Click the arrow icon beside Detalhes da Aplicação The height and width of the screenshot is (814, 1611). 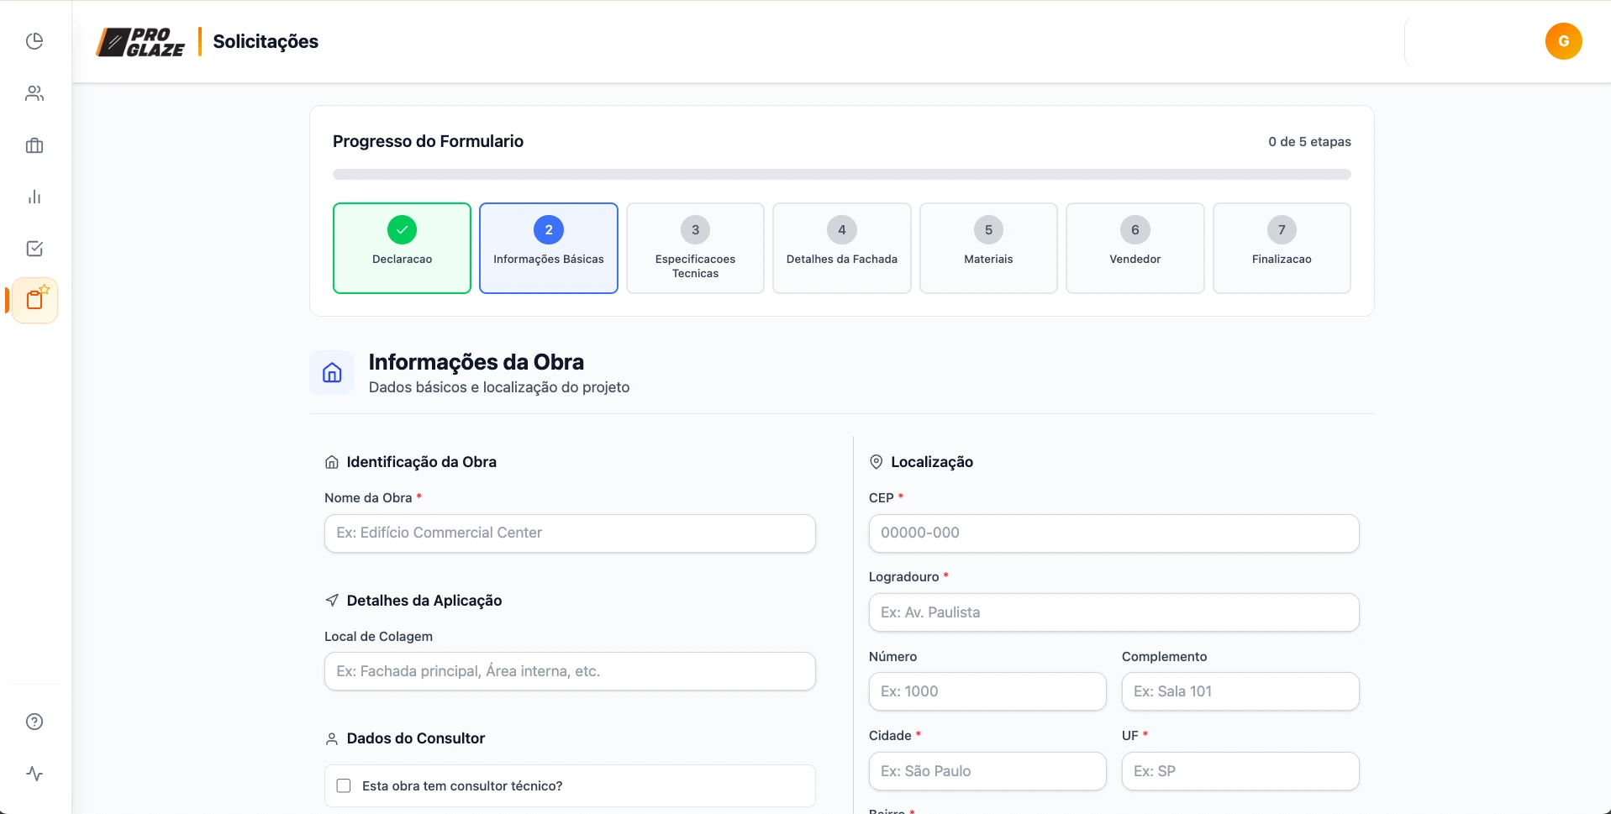(x=331, y=601)
